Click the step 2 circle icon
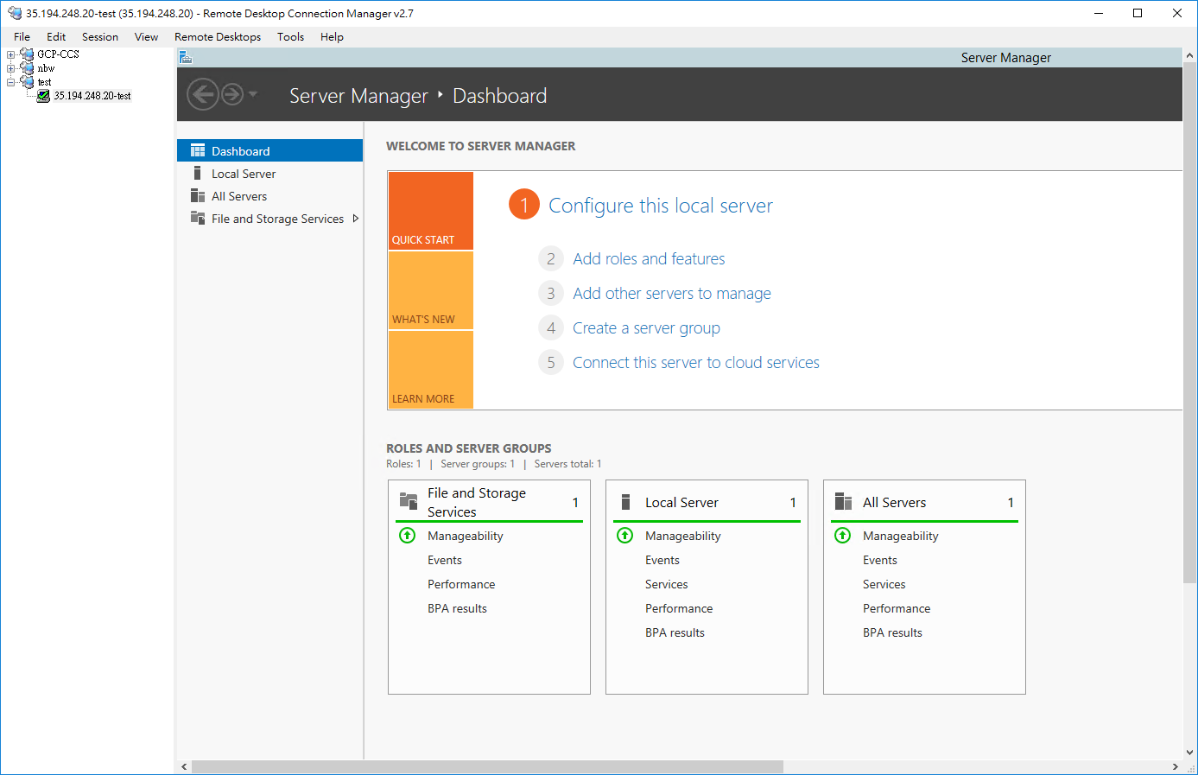 click(x=551, y=258)
